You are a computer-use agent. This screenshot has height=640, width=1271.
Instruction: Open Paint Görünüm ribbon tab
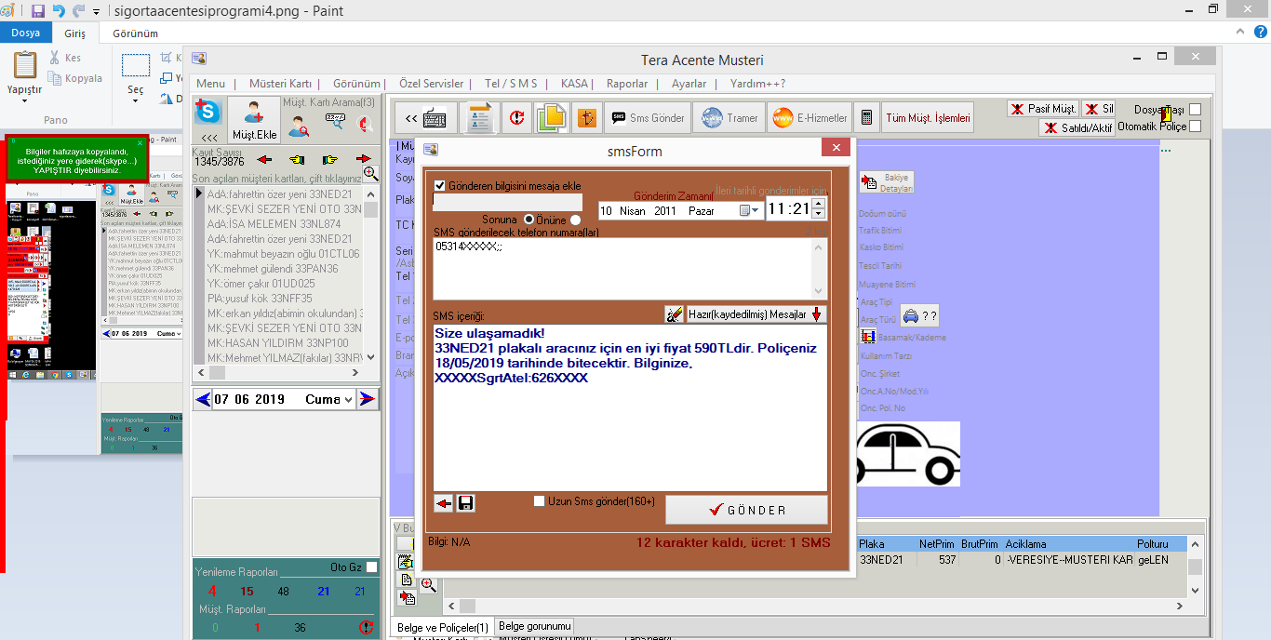click(x=135, y=33)
